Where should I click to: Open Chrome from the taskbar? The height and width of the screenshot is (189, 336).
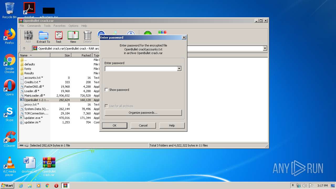point(47,186)
